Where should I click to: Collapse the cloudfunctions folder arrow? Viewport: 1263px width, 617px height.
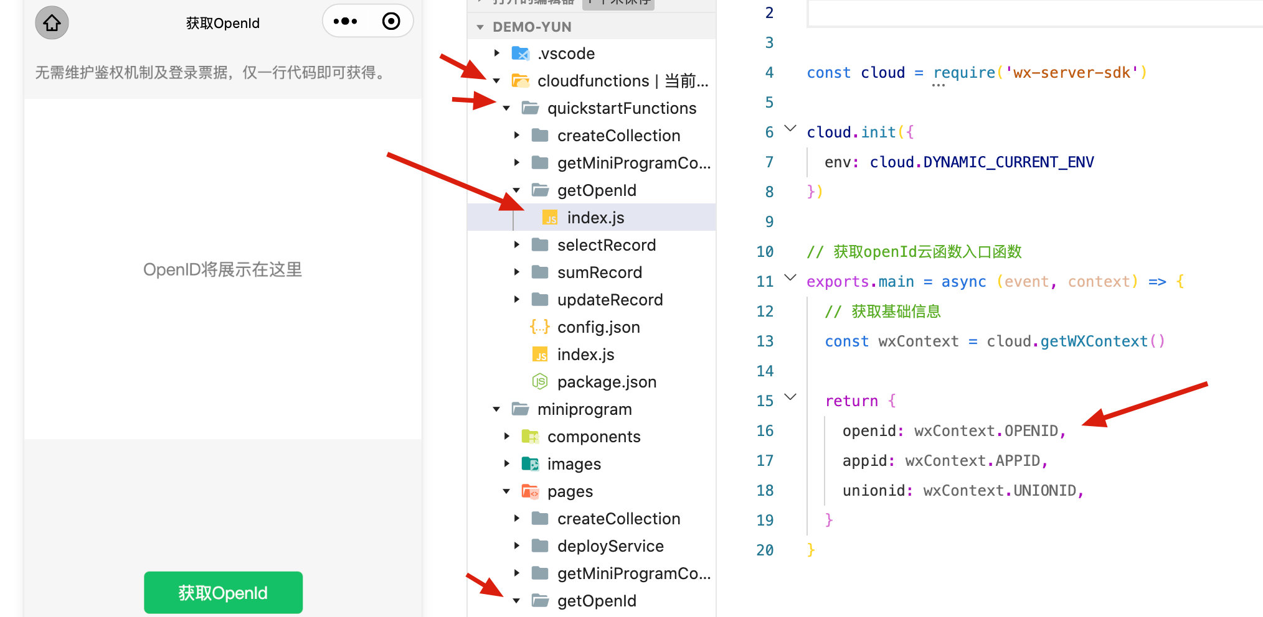[x=496, y=81]
